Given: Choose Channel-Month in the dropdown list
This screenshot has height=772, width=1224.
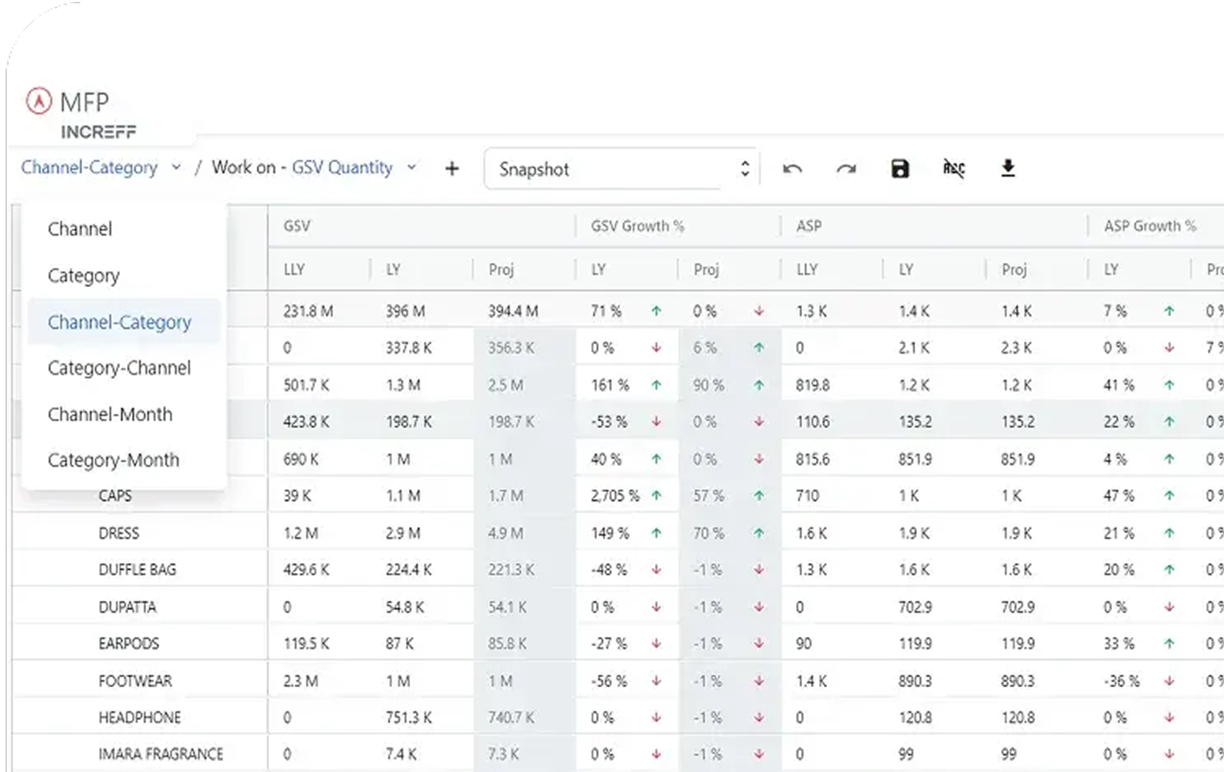Looking at the screenshot, I should coord(110,414).
